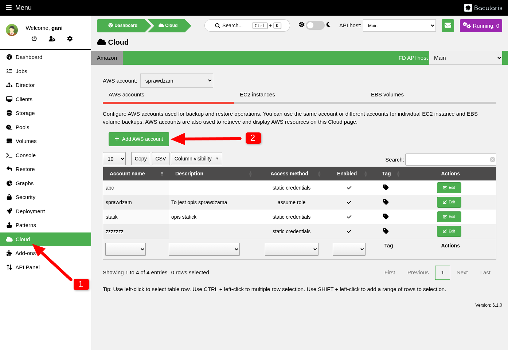Open Jobs in the sidebar
The width and height of the screenshot is (508, 350).
(46, 71)
